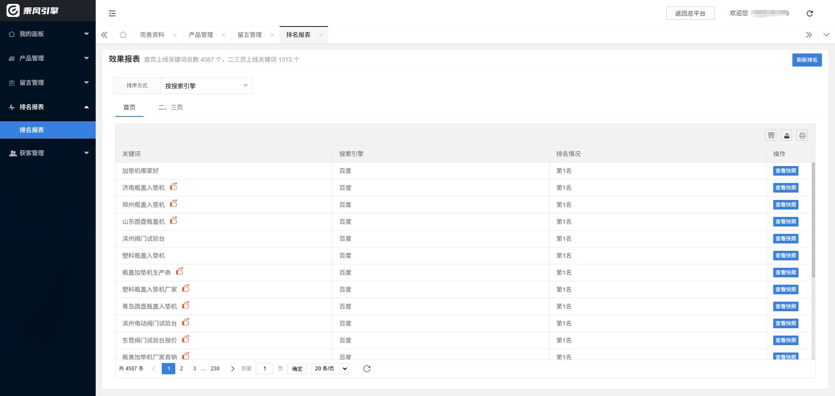Switch to the 二、三页 tab

coord(170,107)
